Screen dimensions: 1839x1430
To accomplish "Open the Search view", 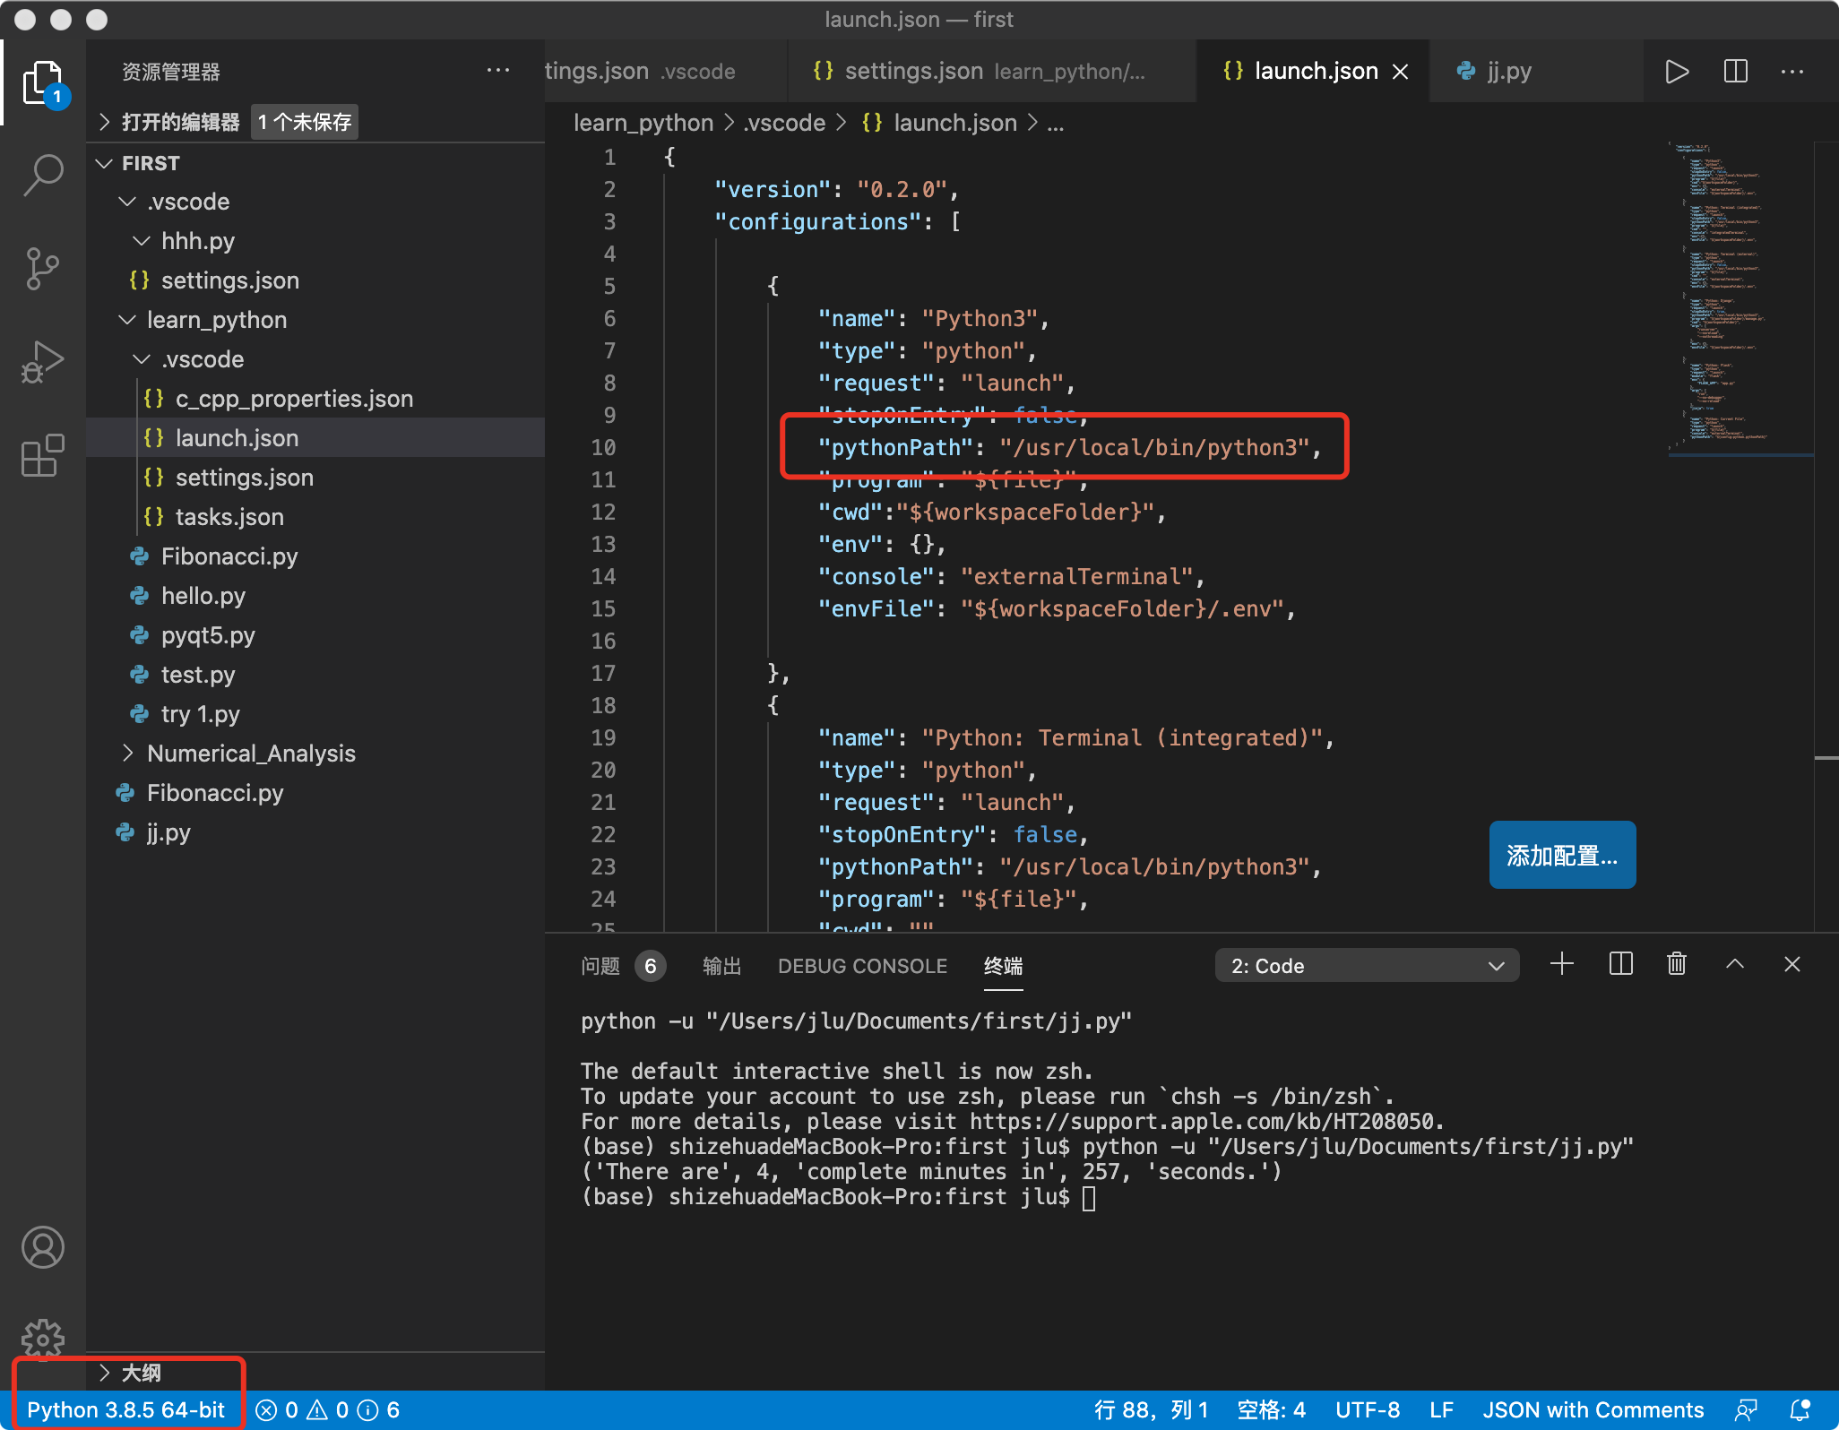I will 41,176.
